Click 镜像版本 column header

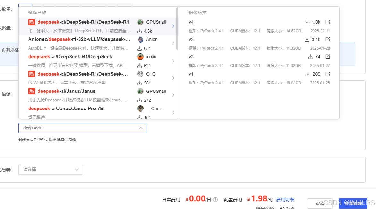click(197, 12)
